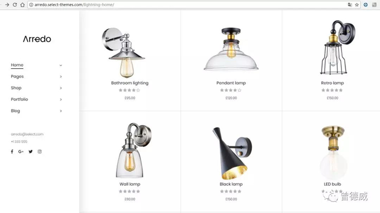
Task: Open the Pendant lamp product link
Action: click(231, 83)
